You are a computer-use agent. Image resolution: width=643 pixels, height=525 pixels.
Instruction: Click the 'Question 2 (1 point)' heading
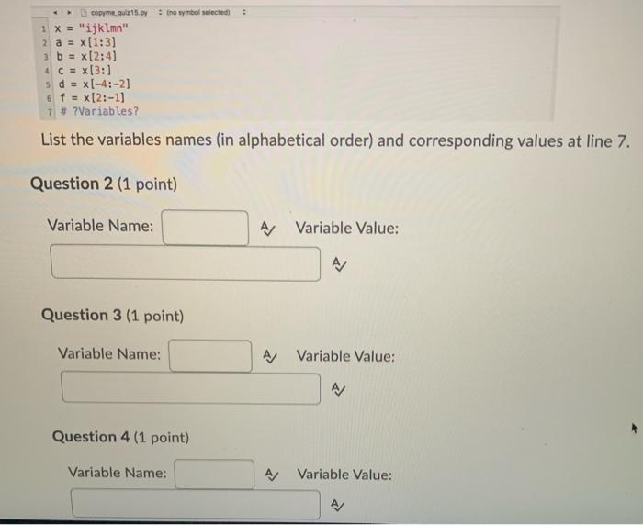(x=104, y=184)
